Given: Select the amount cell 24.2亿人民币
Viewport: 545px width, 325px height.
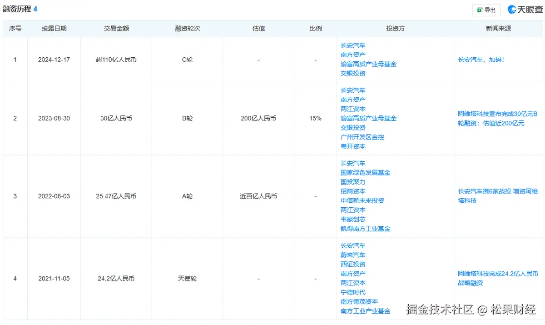Looking at the screenshot, I should pos(116,279).
